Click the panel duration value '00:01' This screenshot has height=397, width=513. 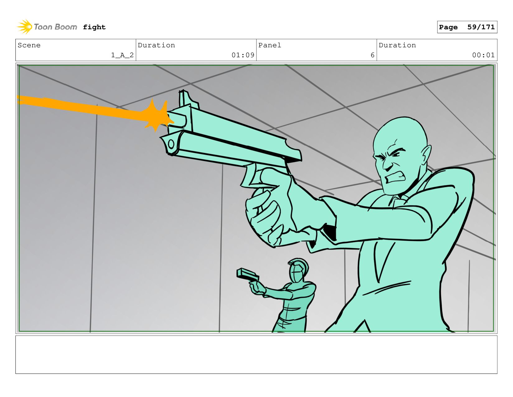[483, 55]
